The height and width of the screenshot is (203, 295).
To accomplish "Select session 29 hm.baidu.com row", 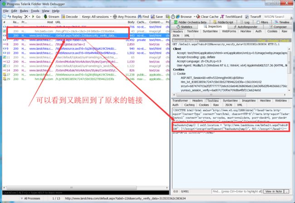I will [x=86, y=79].
